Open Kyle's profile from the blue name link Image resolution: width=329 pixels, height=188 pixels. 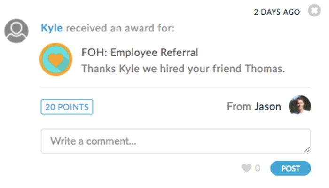52,28
